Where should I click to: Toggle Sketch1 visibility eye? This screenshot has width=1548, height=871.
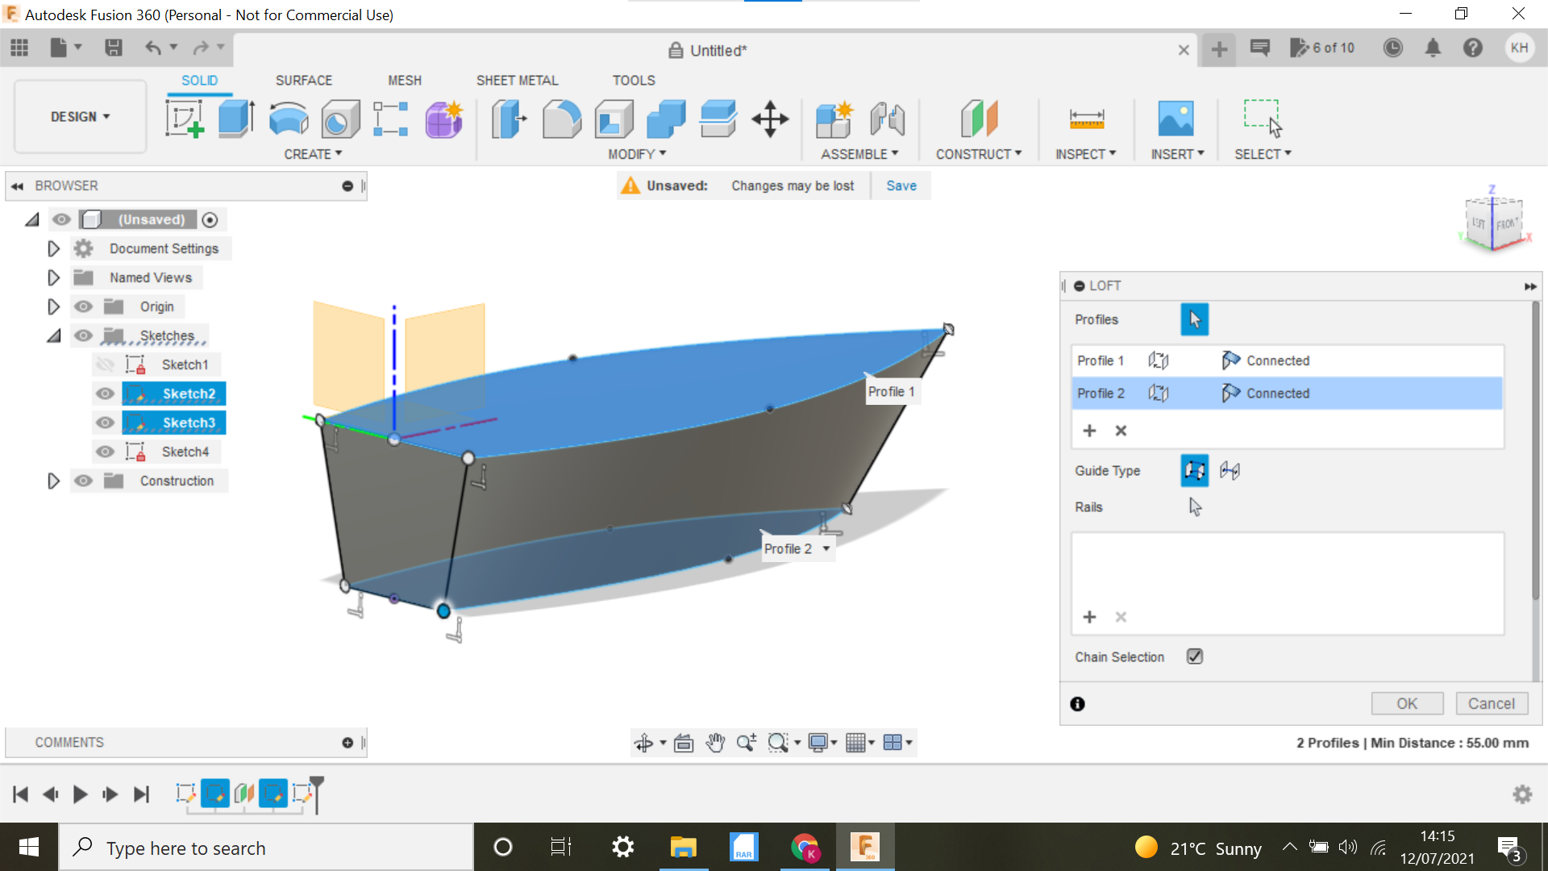[105, 364]
